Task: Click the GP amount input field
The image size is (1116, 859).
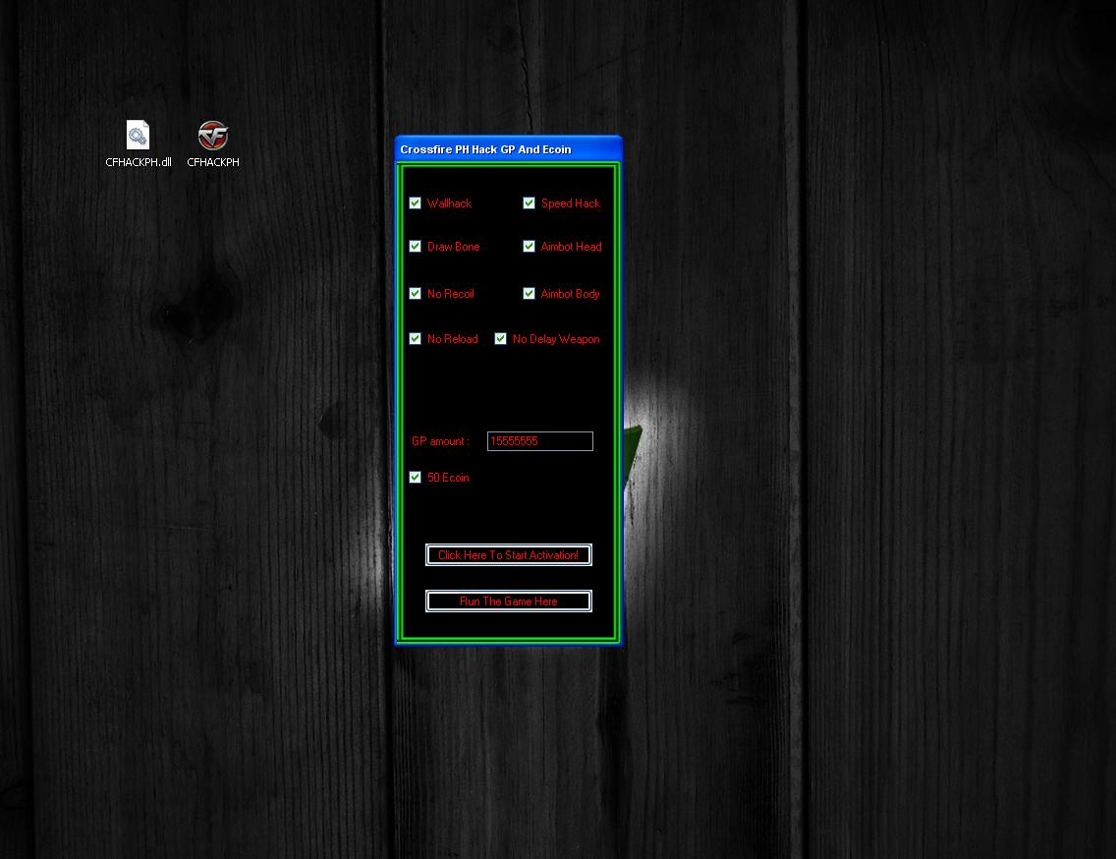Action: coord(540,441)
